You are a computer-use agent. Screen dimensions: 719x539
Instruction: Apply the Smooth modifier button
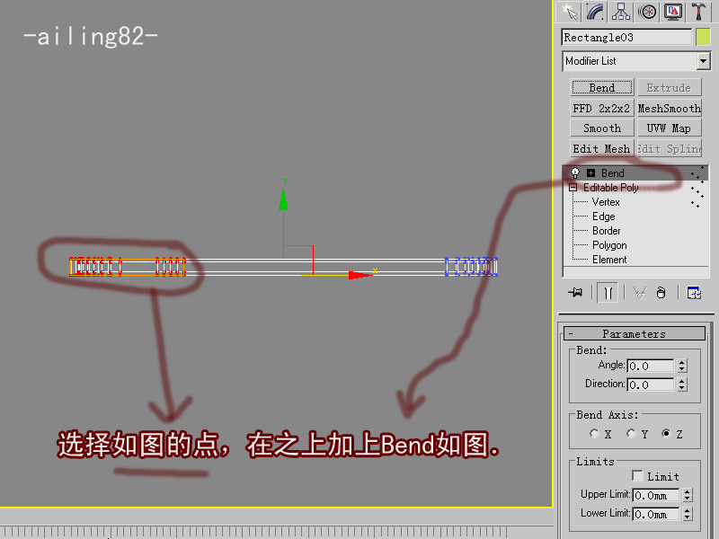click(x=601, y=128)
